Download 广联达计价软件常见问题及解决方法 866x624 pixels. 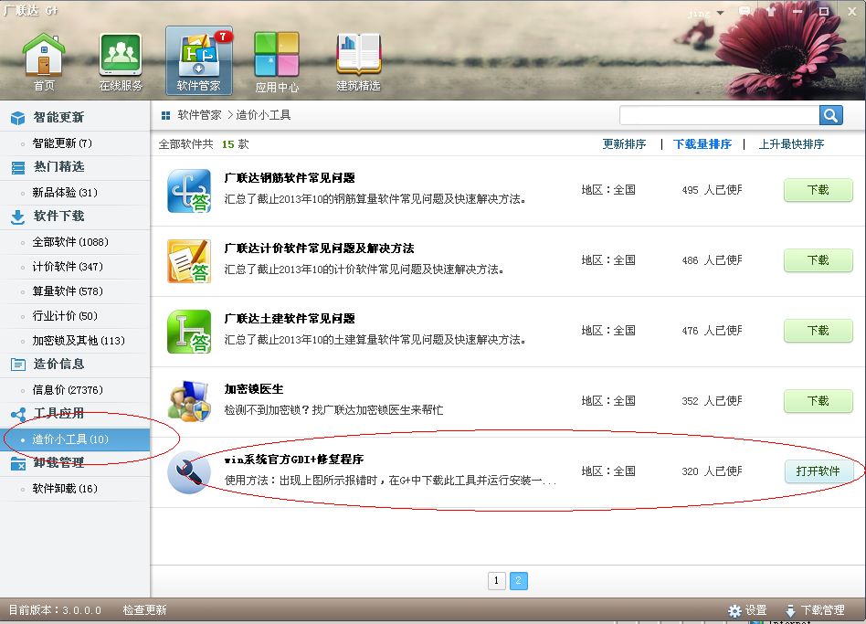click(x=818, y=260)
